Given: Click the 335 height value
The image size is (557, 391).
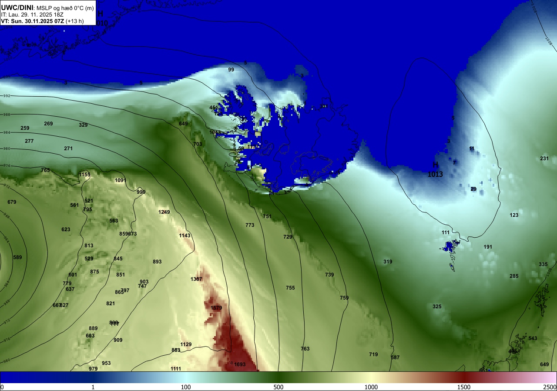Looking at the screenshot, I should [x=543, y=264].
